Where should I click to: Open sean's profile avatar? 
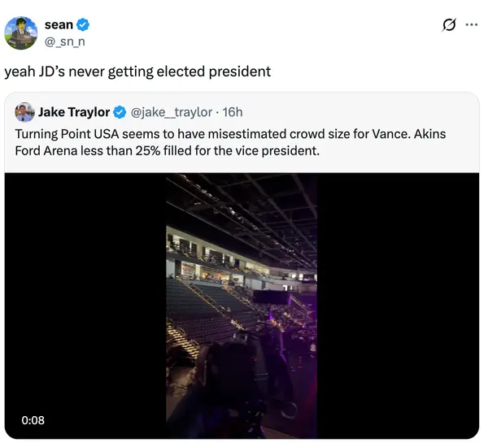pyautogui.click(x=21, y=33)
